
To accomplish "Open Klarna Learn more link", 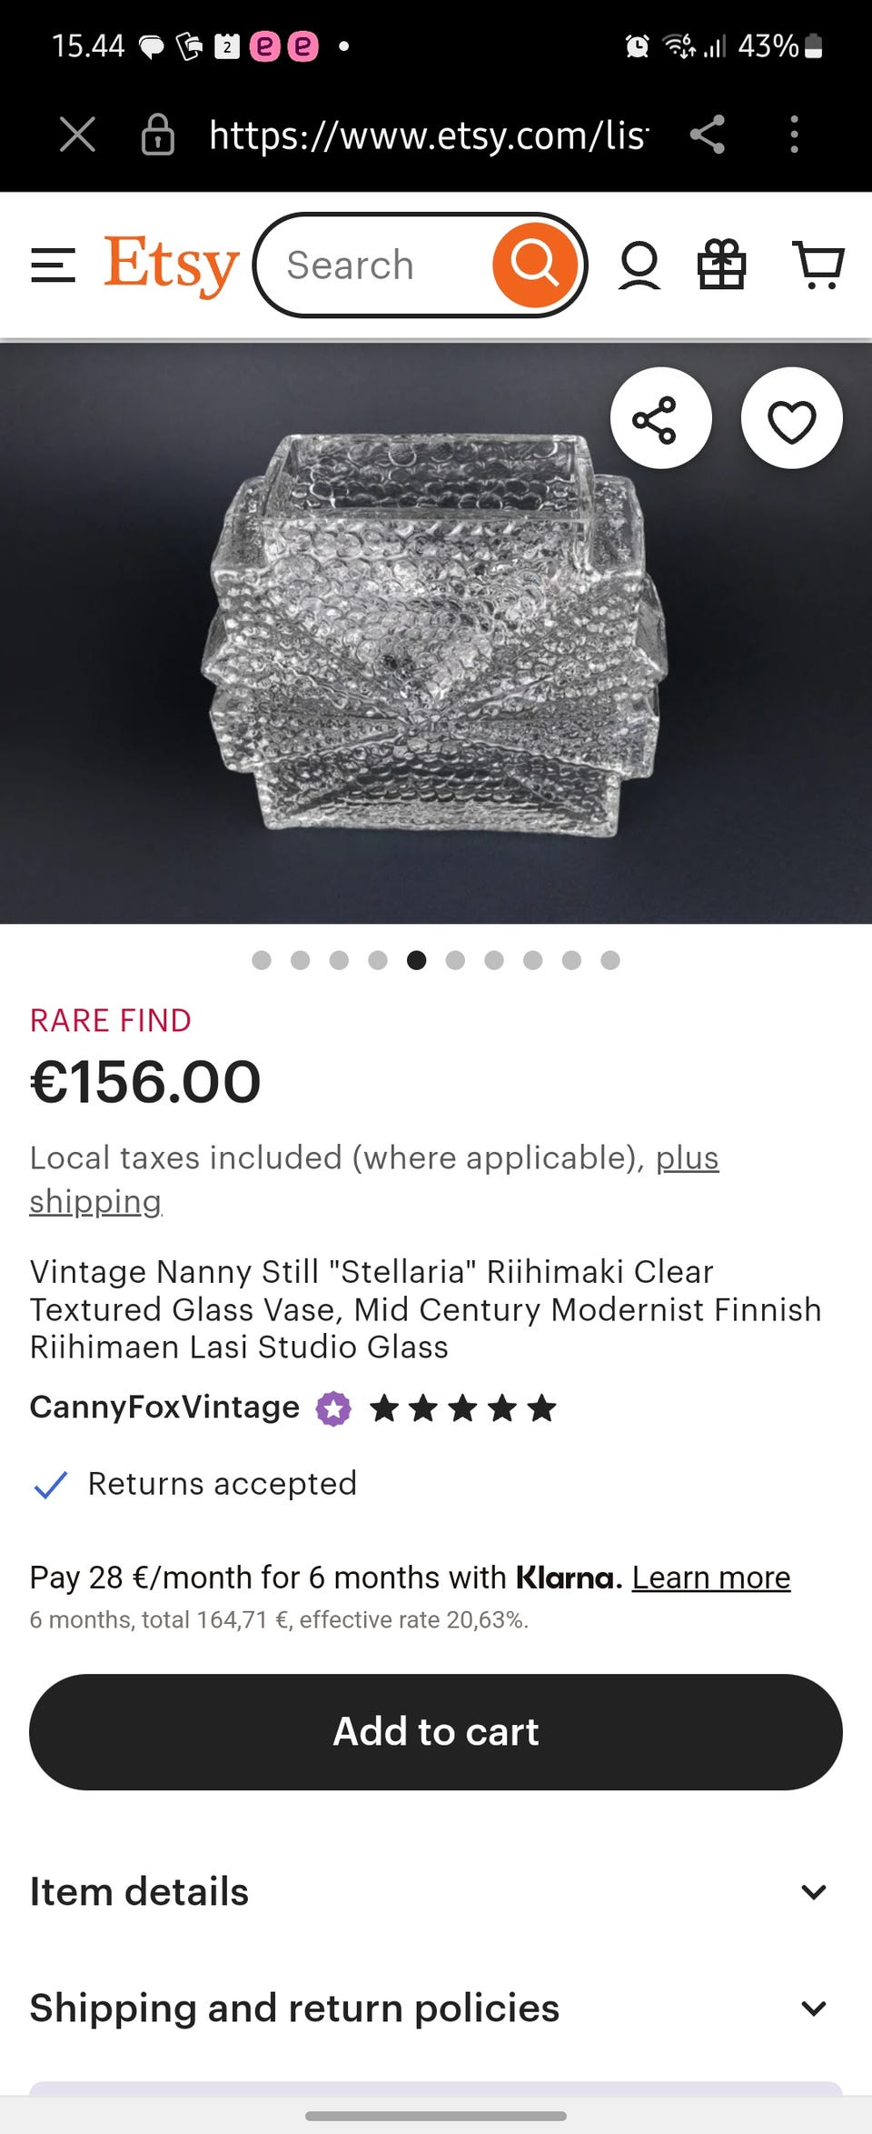I will tap(710, 1578).
